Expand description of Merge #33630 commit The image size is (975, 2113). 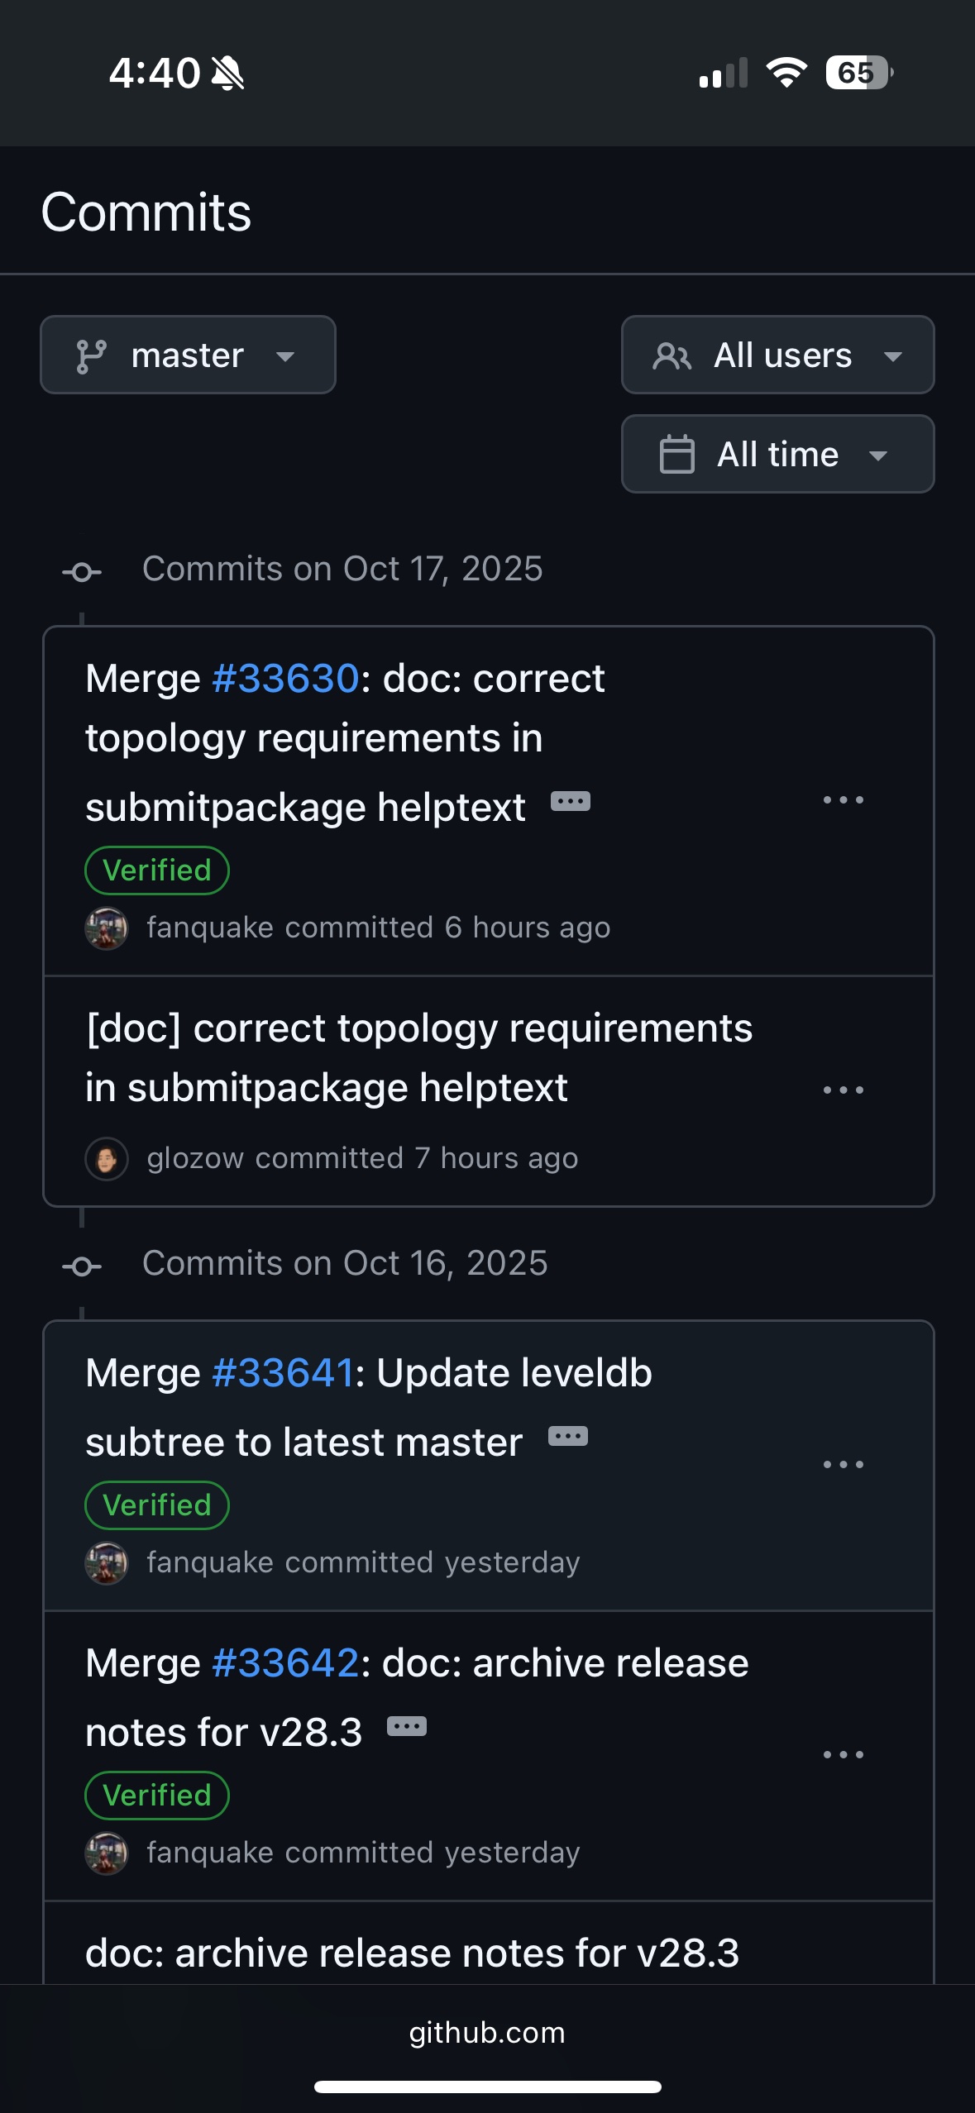coord(571,802)
